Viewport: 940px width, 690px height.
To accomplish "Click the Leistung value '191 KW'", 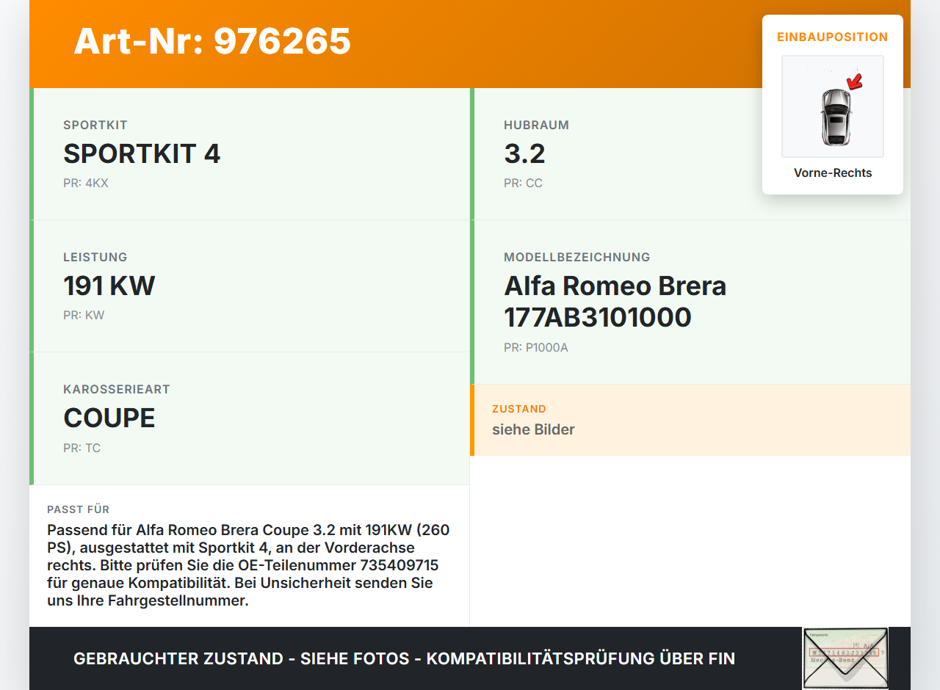I will pyautogui.click(x=109, y=286).
